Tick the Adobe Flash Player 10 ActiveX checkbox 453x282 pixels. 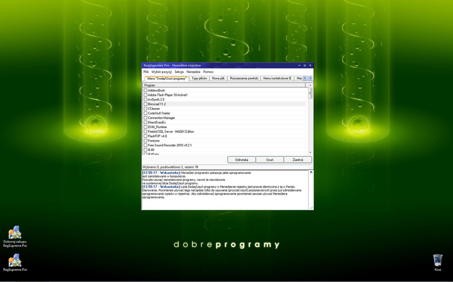[x=145, y=95]
